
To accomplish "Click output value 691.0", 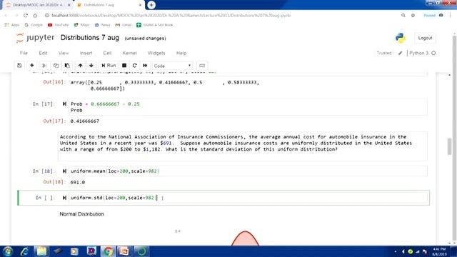I will click(78, 182).
